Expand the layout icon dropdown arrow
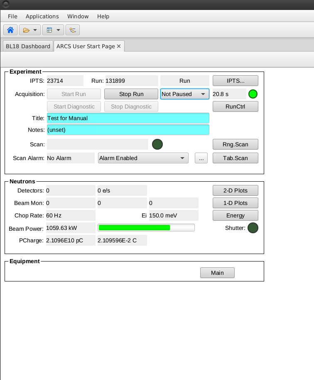This screenshot has height=380, width=314. pos(58,30)
